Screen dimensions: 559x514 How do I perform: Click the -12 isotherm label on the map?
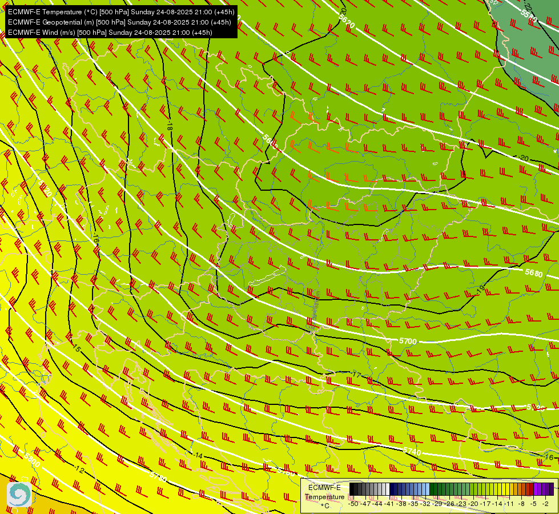(x=79, y=470)
